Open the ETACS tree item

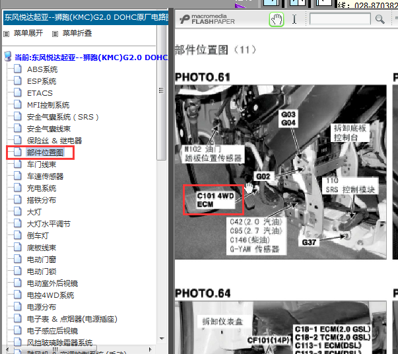coord(40,93)
